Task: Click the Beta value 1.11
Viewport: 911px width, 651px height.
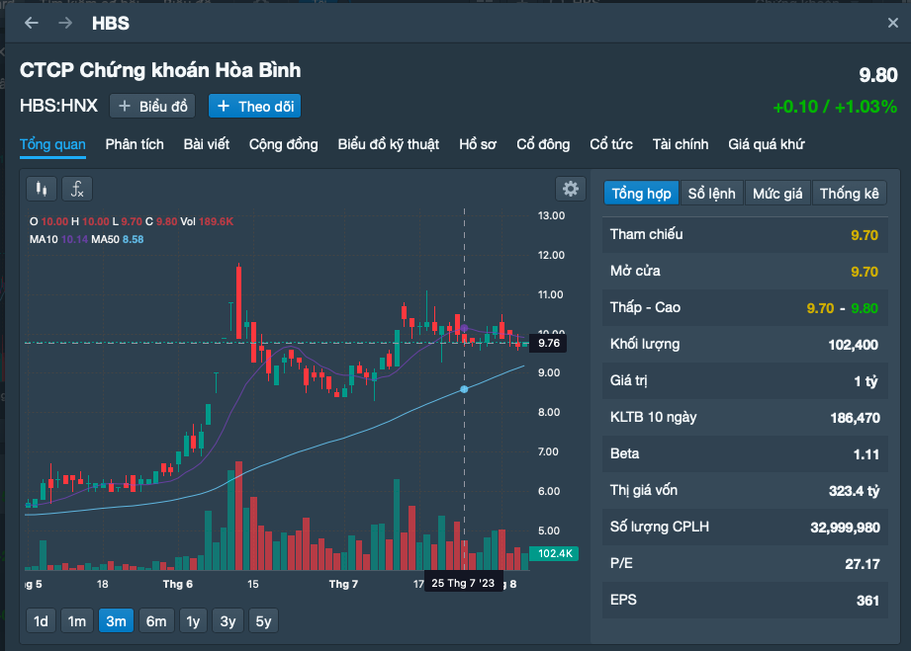Action: [x=865, y=454]
